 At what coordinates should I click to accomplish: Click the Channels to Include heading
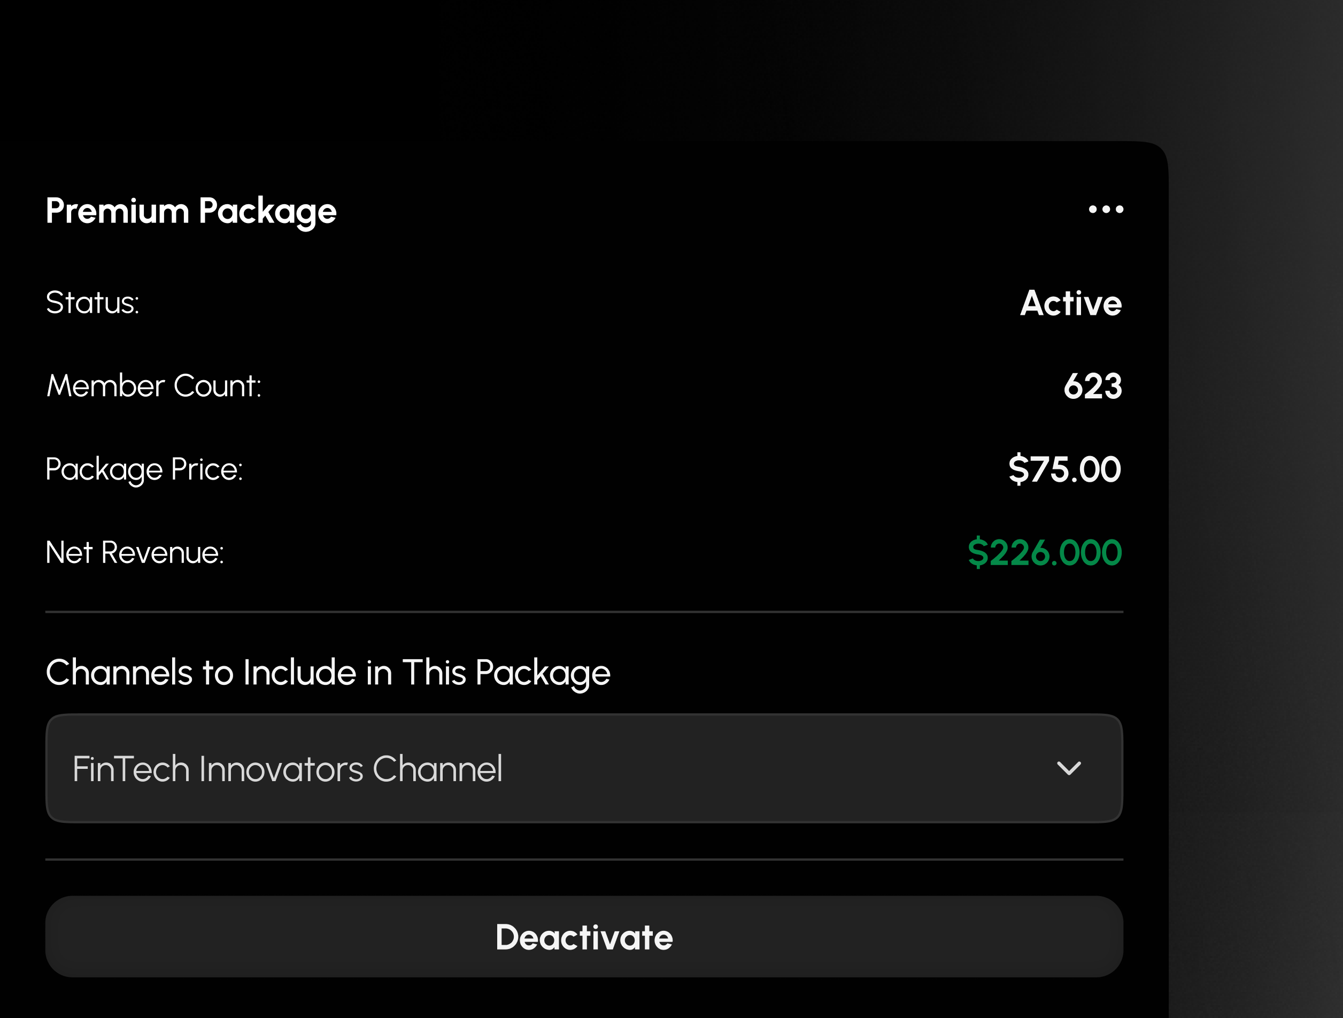point(328,673)
